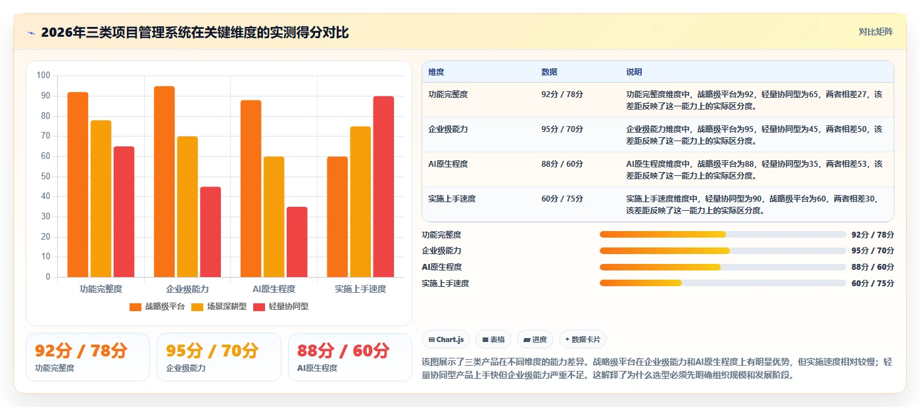
Task: Click the AI原生程度 label beside progress bar
Action: click(441, 267)
